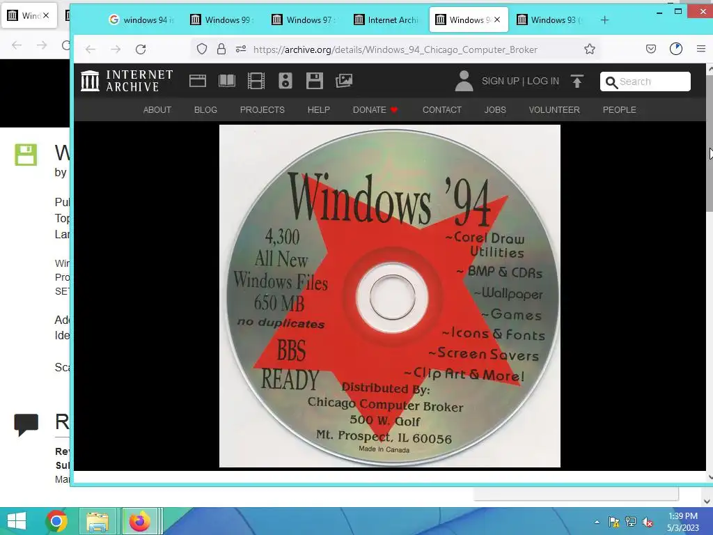Click the user avatar icon

tap(464, 81)
